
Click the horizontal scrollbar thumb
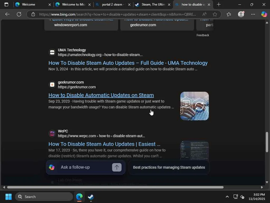point(115,187)
